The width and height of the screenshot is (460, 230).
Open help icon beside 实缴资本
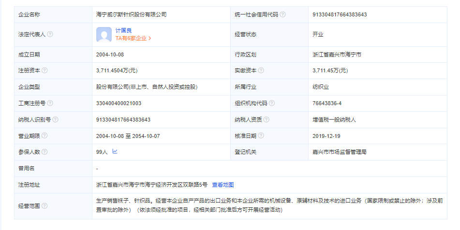click(261, 70)
